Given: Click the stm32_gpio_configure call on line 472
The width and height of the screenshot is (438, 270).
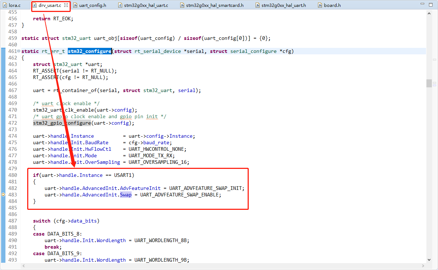Looking at the screenshot, I should [x=62, y=123].
